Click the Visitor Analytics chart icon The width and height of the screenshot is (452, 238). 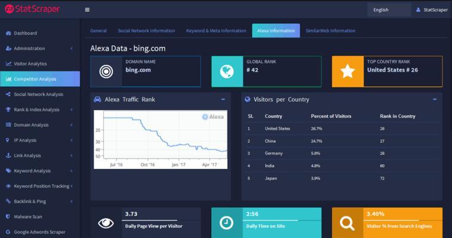[x=8, y=64]
